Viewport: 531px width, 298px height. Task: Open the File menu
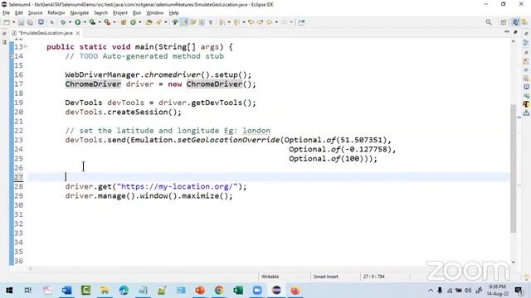point(6,13)
